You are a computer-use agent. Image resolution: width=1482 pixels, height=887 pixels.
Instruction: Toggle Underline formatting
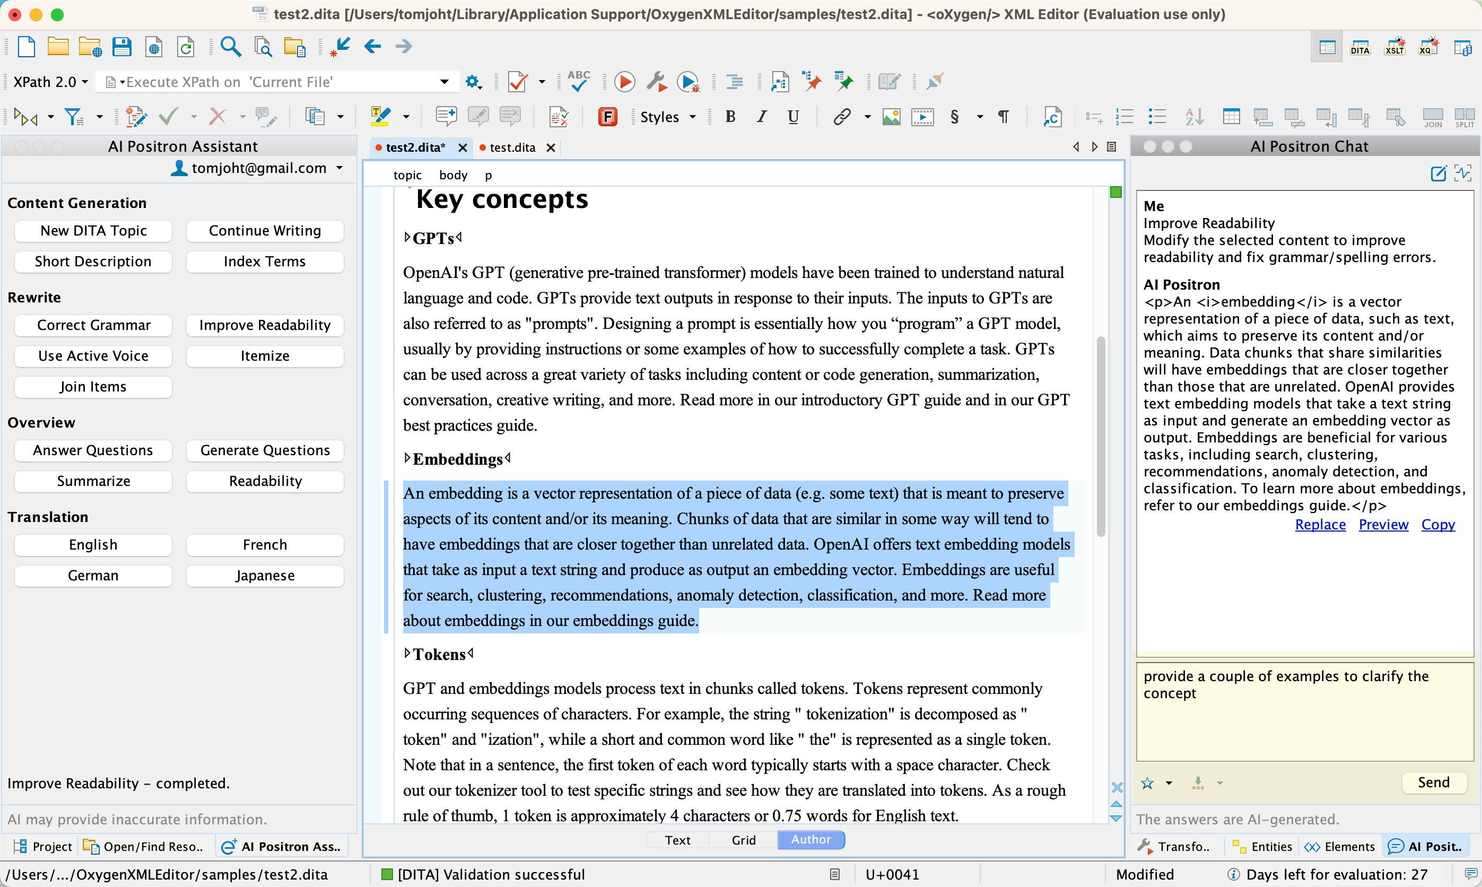pyautogui.click(x=793, y=117)
